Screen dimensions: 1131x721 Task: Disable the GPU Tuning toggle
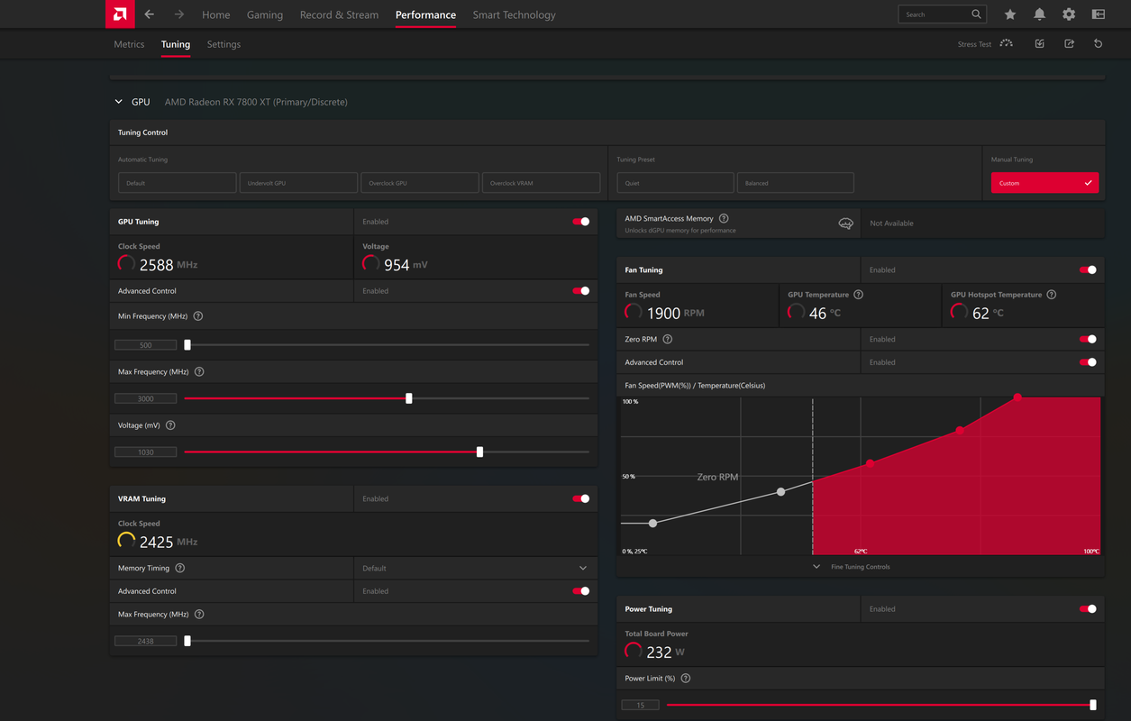click(581, 222)
